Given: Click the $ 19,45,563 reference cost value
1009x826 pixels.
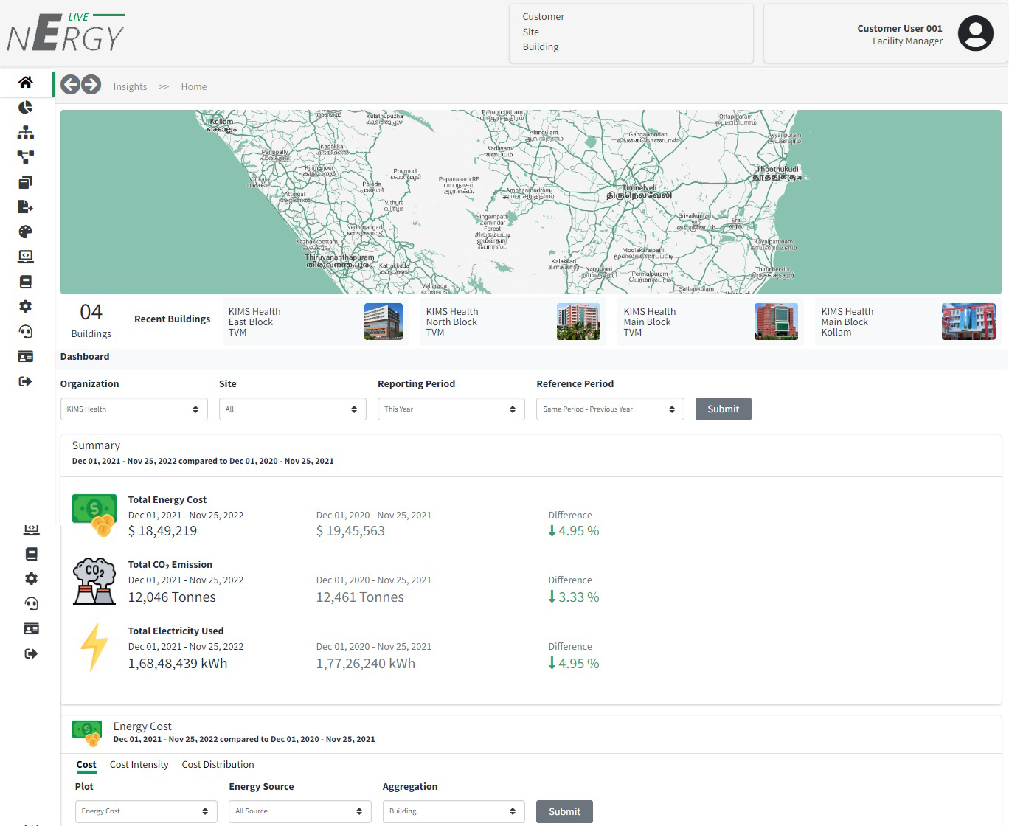Looking at the screenshot, I should [x=350, y=531].
